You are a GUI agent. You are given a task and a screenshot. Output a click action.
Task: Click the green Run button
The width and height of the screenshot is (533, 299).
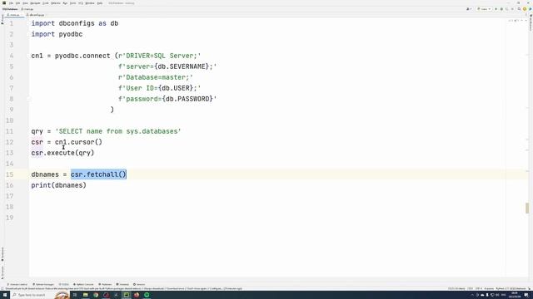tap(496, 9)
